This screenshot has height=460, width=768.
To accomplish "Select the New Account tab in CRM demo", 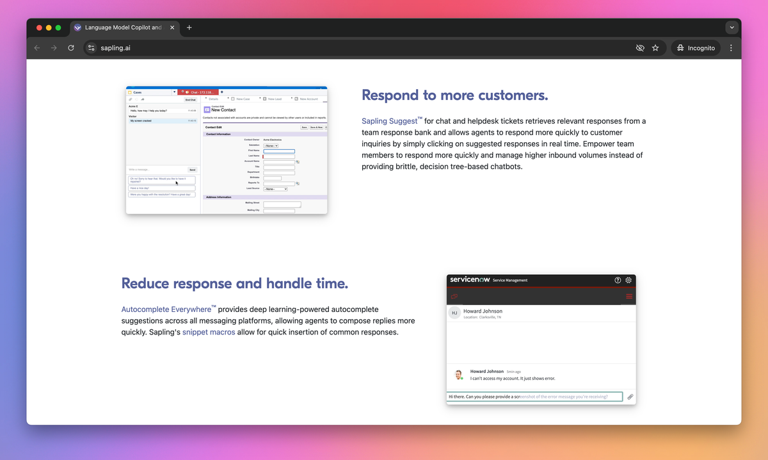I will (x=307, y=99).
